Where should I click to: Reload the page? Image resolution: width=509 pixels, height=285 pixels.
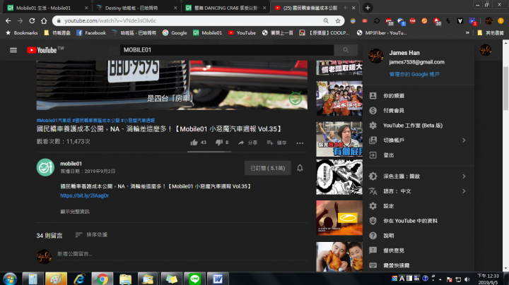point(32,20)
